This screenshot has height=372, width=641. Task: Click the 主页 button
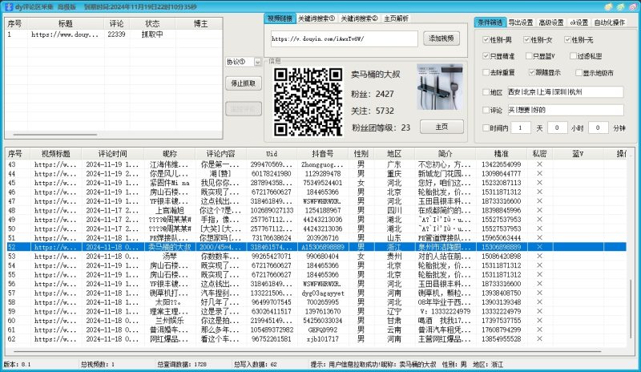point(441,127)
